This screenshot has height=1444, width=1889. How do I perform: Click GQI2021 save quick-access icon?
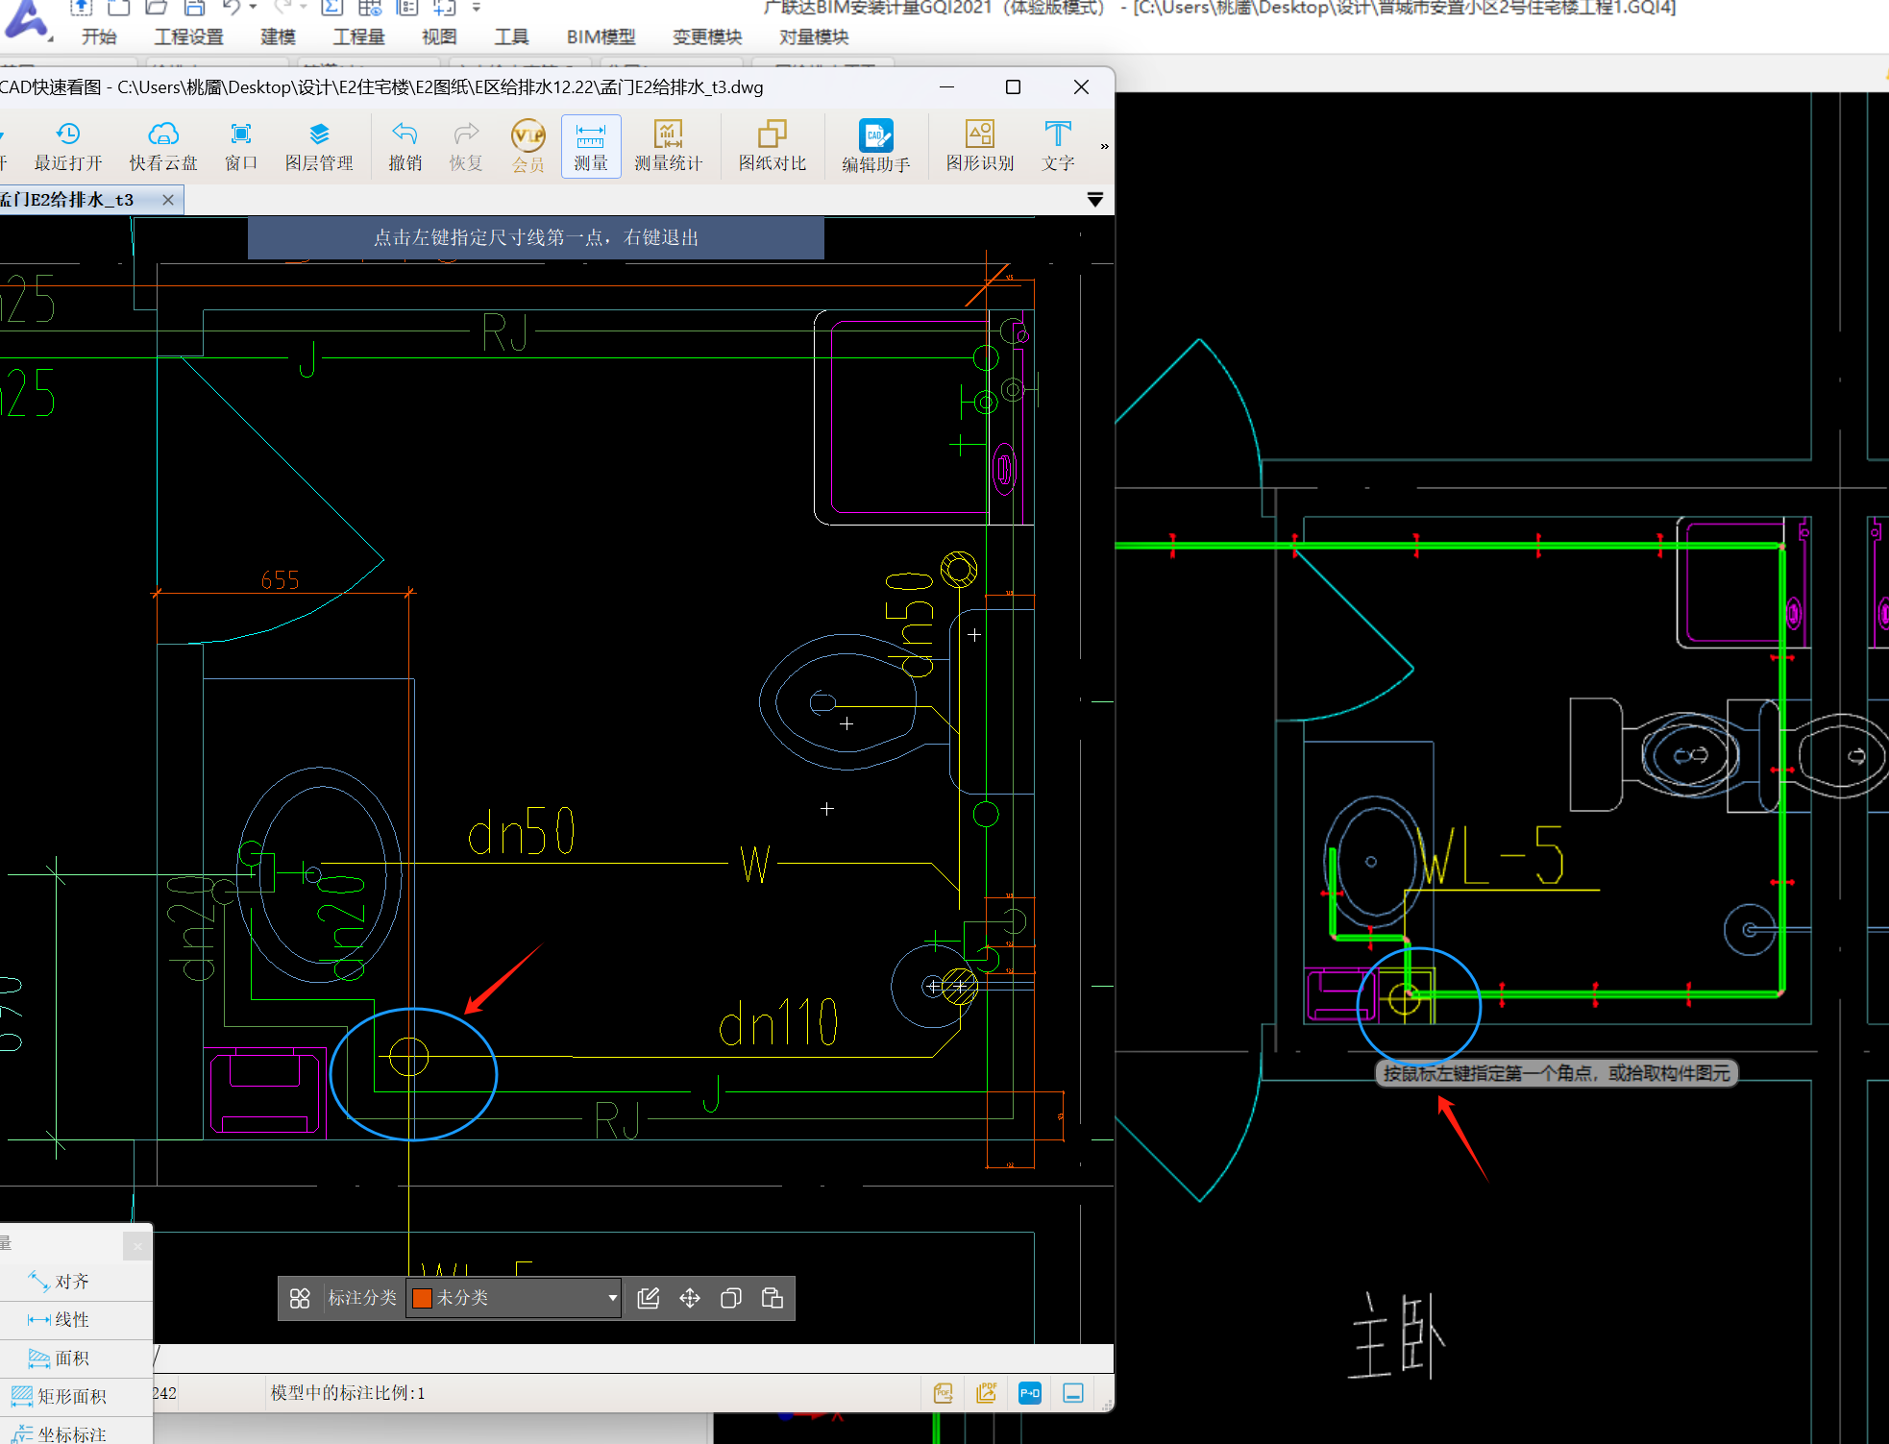[x=194, y=8]
